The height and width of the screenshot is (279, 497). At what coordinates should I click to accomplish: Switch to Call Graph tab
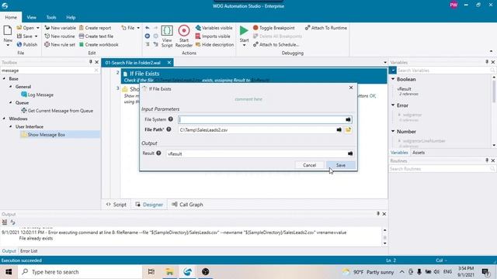click(187, 205)
